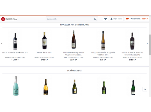Open the golden sparkling wine bottle
Screen dimensions: 151x112
coord(46,87)
